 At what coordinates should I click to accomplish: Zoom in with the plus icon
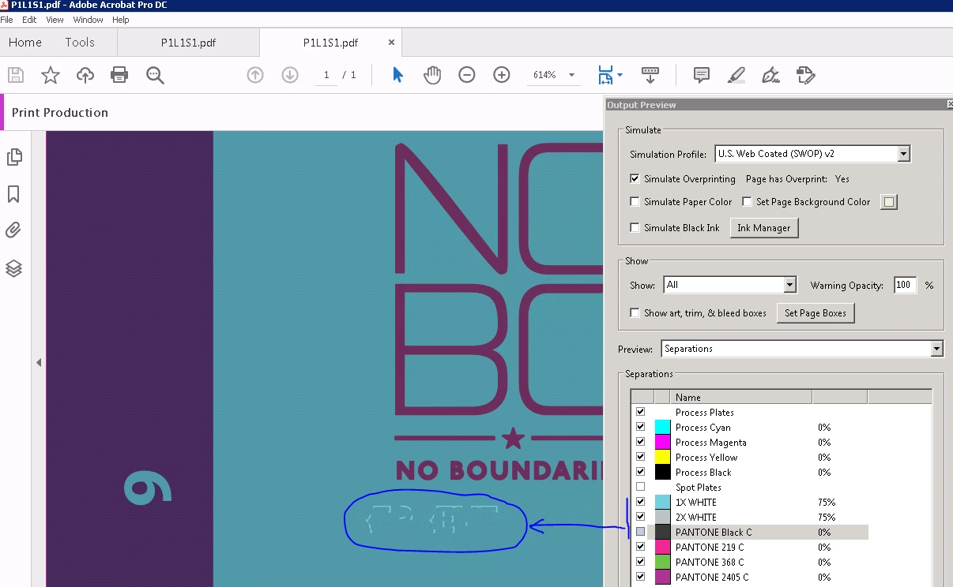(502, 75)
